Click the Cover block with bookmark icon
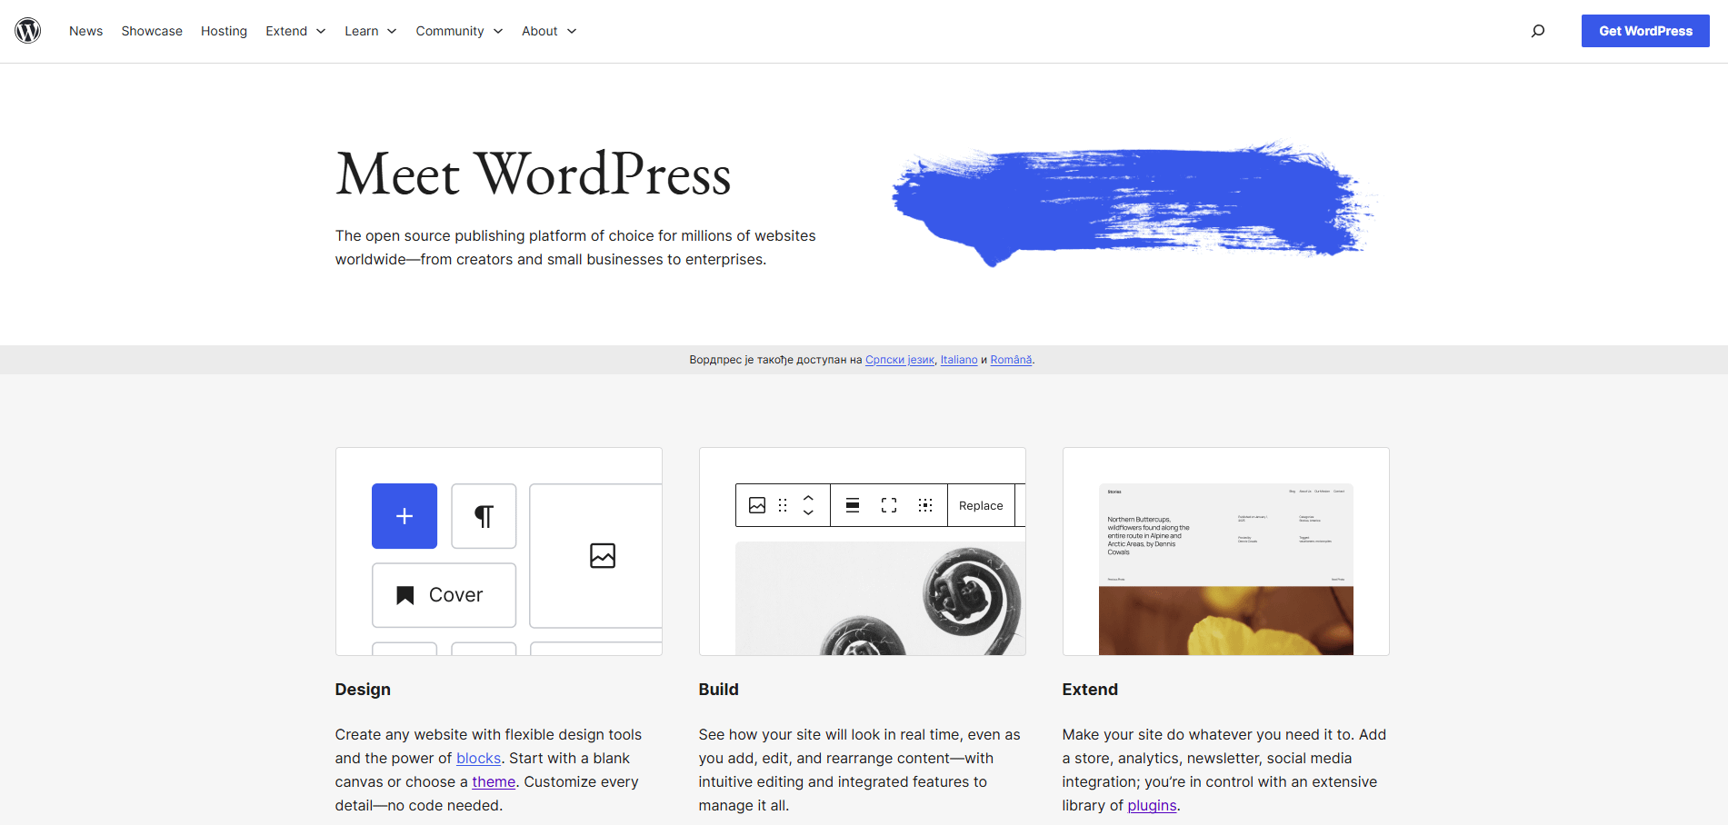This screenshot has height=825, width=1728. (444, 595)
